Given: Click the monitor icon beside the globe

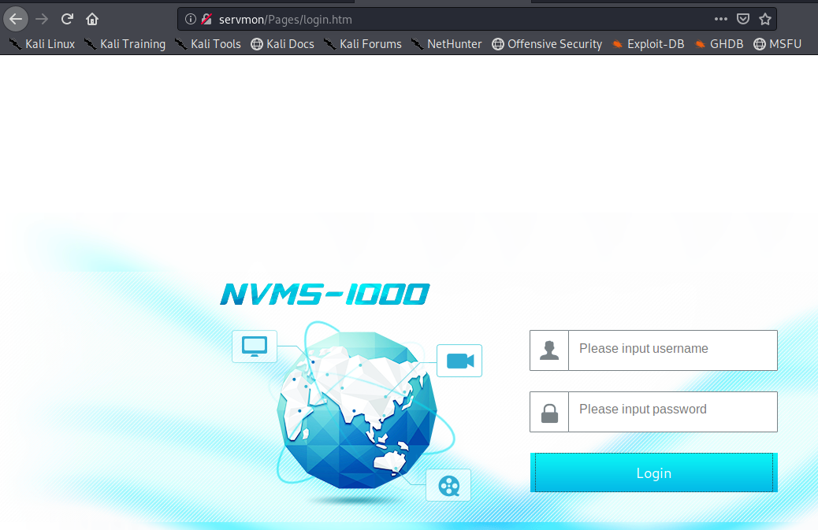Looking at the screenshot, I should coord(255,346).
